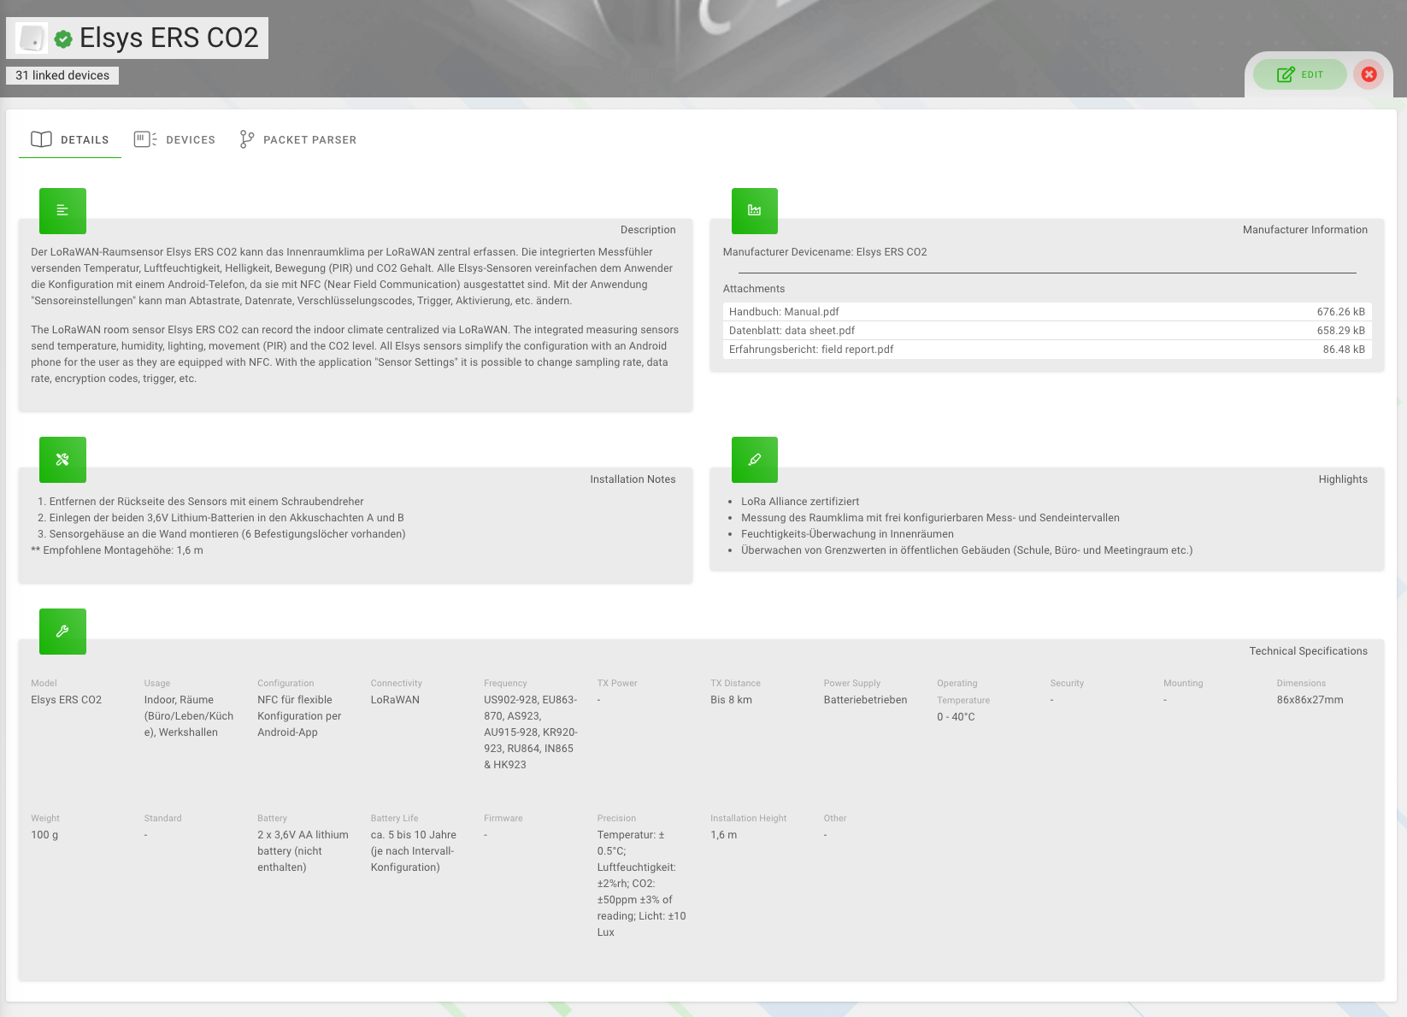Click the pencil icon inside the Edit button
The height and width of the screenshot is (1017, 1407).
coord(1286,74)
